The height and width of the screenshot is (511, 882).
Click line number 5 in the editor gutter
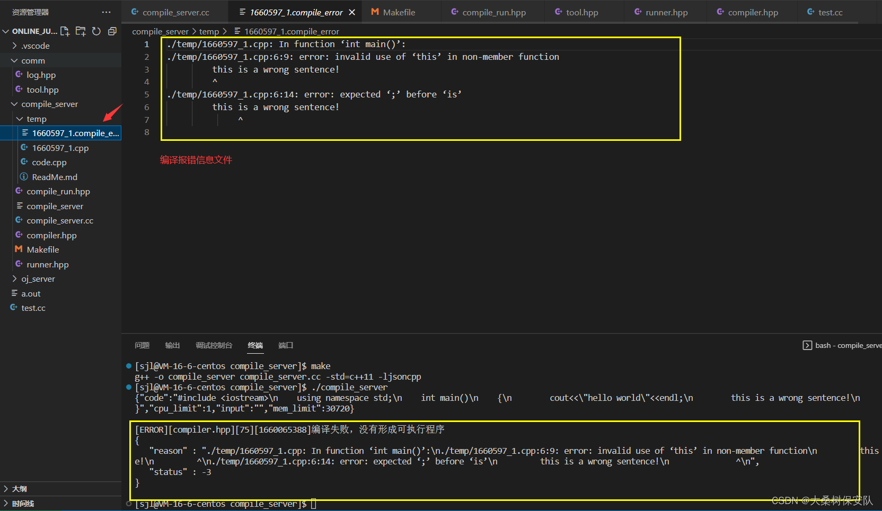(147, 95)
